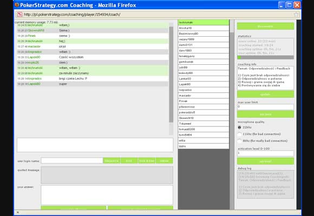This screenshot has width=314, height=216.
Task: Select user Alocha10 in participant list
Action: tap(204, 28)
